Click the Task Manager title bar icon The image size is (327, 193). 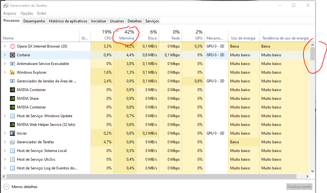tap(6, 6)
